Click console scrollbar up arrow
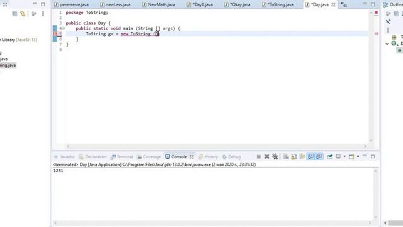The image size is (403, 227). [375, 171]
